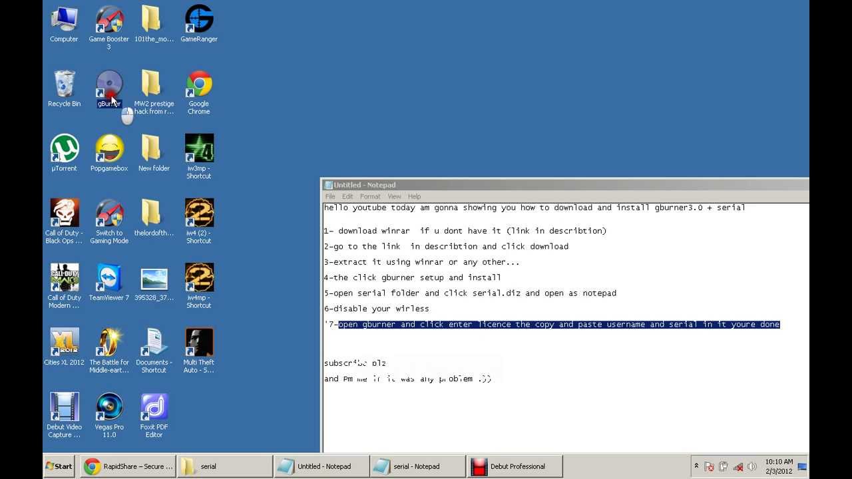Image resolution: width=852 pixels, height=479 pixels.
Task: Bring Debut Professional to the foreground
Action: pyautogui.click(x=515, y=466)
